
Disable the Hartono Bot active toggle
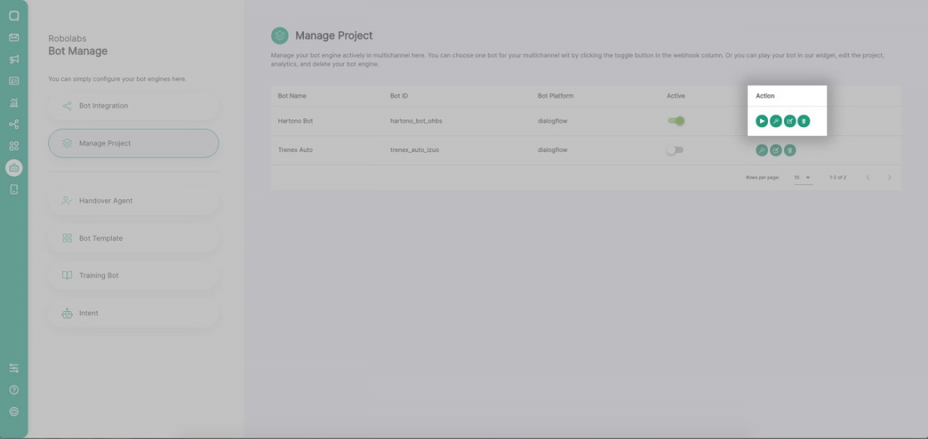[676, 121]
